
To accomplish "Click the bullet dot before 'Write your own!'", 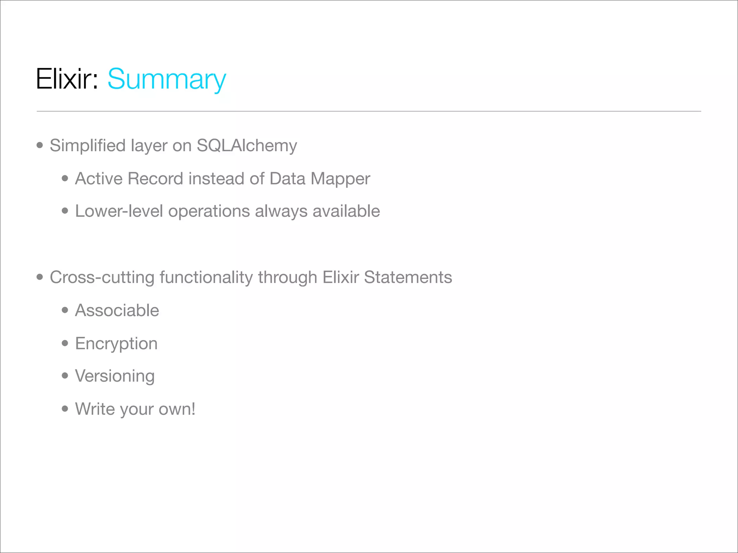I will (x=65, y=409).
